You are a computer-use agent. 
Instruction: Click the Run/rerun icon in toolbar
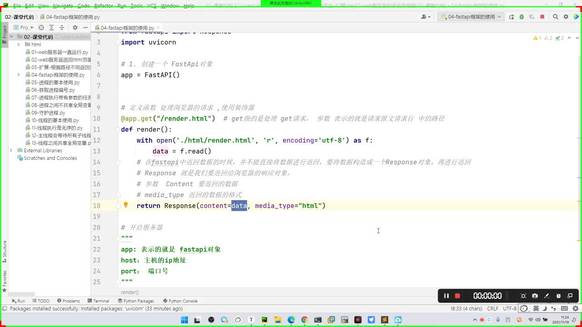pos(512,17)
